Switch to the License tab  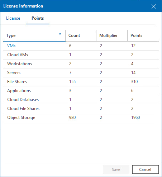pyautogui.click(x=13, y=18)
